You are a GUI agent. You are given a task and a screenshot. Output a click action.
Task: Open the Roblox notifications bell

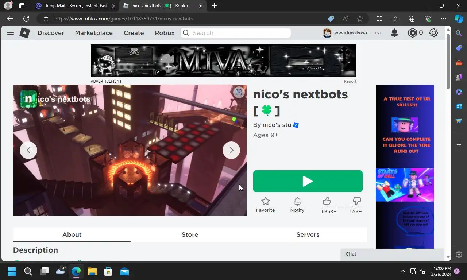click(x=394, y=33)
